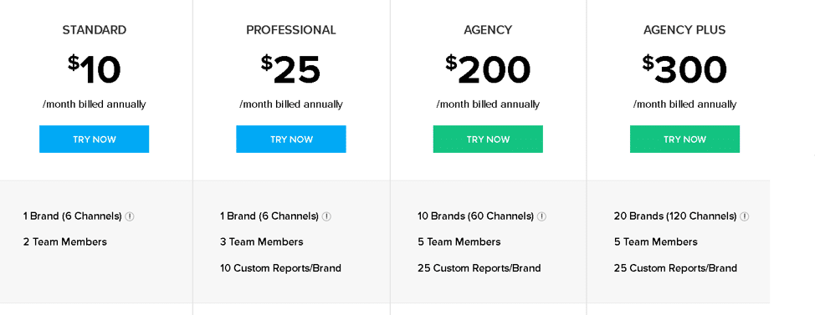Click the AGENCY plan heading
The height and width of the screenshot is (315, 815).
pyautogui.click(x=488, y=30)
